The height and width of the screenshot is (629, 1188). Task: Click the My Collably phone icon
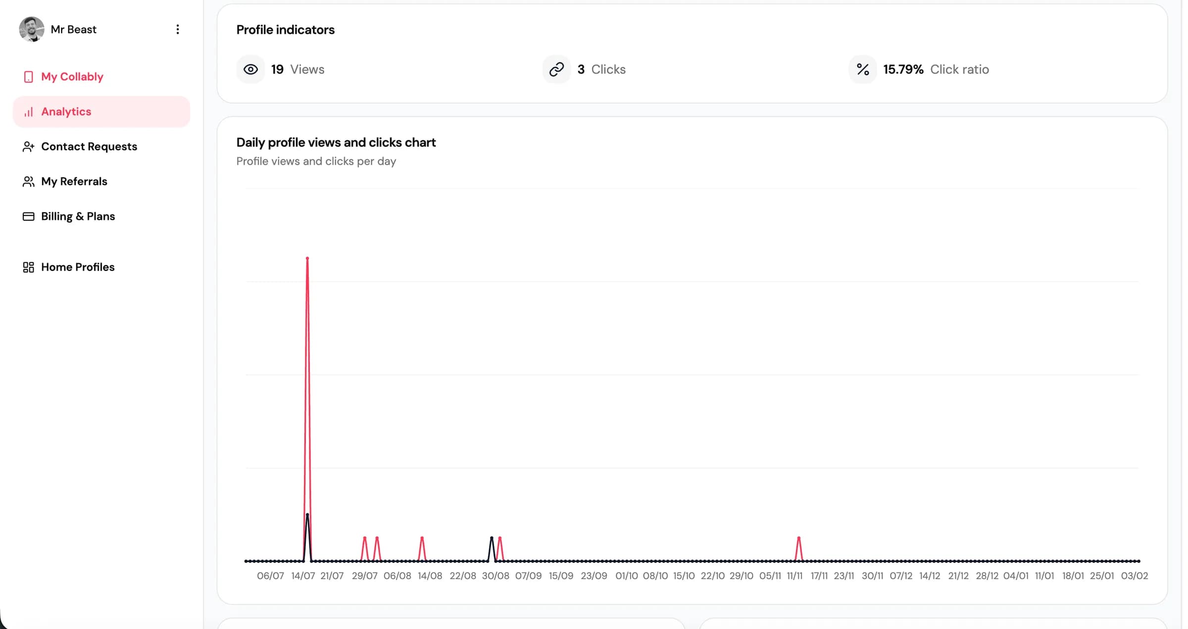point(29,77)
